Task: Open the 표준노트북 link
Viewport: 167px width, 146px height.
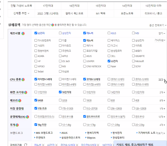Action: 127,13
